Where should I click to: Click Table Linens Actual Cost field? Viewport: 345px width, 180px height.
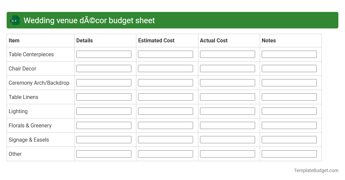pos(228,97)
